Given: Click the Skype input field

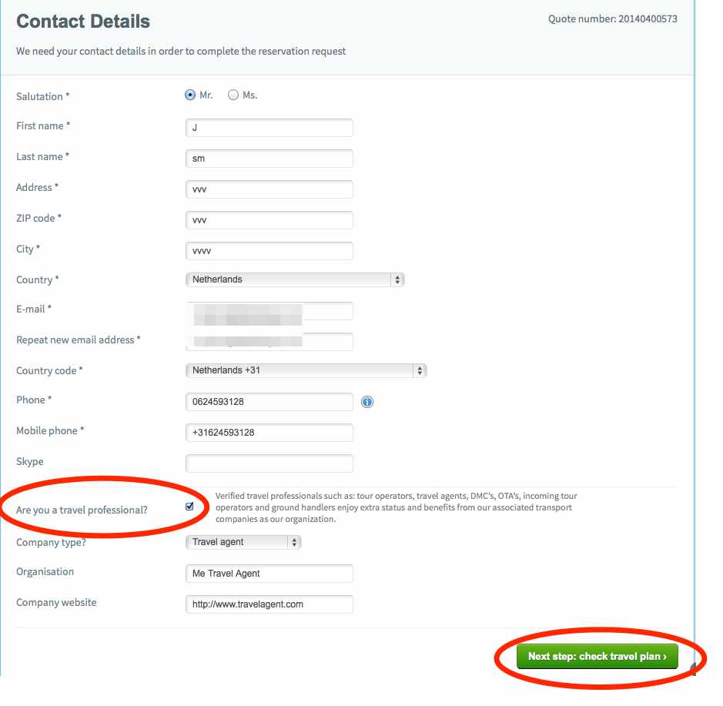Looking at the screenshot, I should coord(268,462).
